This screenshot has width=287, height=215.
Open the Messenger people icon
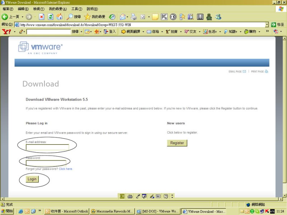pyautogui.click(x=218, y=17)
